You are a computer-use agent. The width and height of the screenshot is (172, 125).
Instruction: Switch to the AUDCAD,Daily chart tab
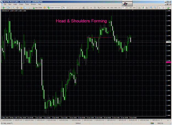7,120
